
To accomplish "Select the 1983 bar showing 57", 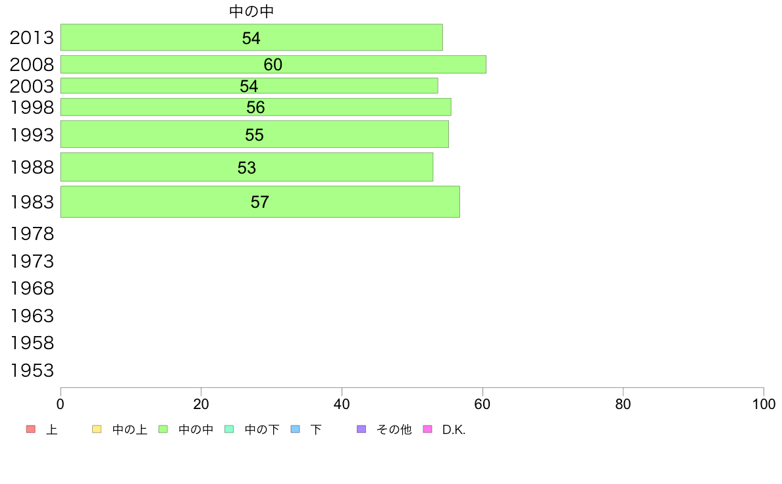I will tap(259, 202).
